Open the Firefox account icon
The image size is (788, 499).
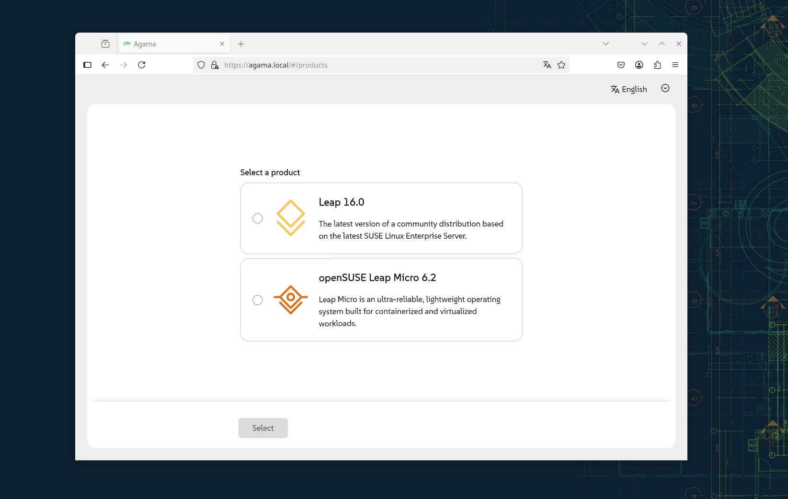pyautogui.click(x=639, y=65)
